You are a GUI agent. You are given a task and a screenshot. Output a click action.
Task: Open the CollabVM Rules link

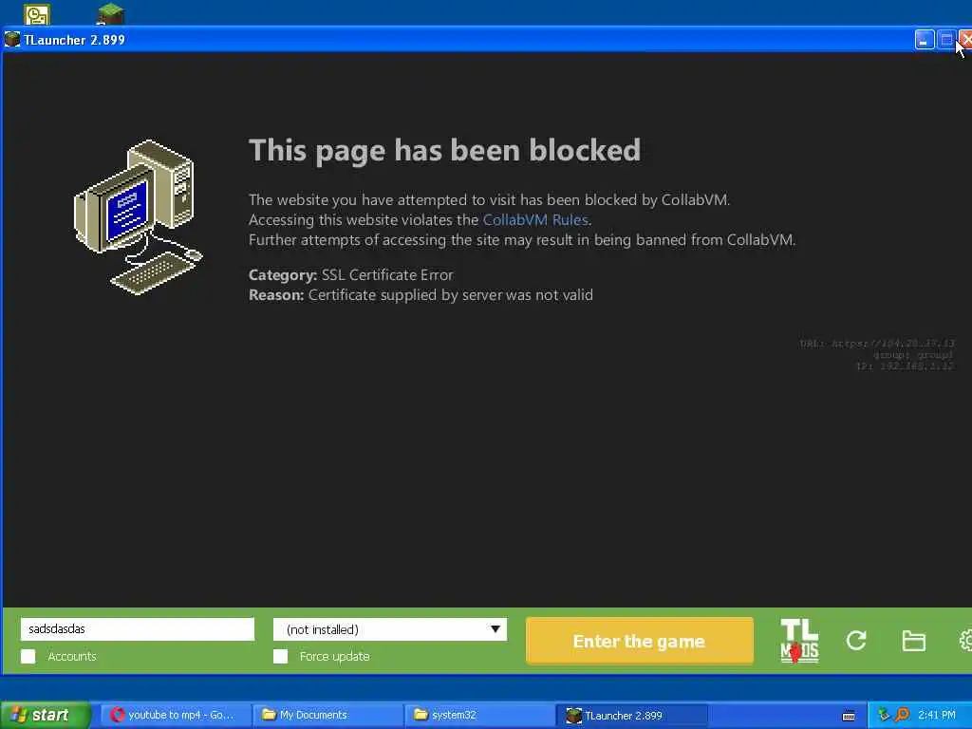pos(535,219)
